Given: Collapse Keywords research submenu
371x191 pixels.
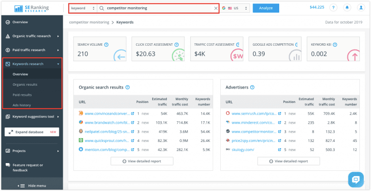Looking at the screenshot, I should (x=58, y=64).
